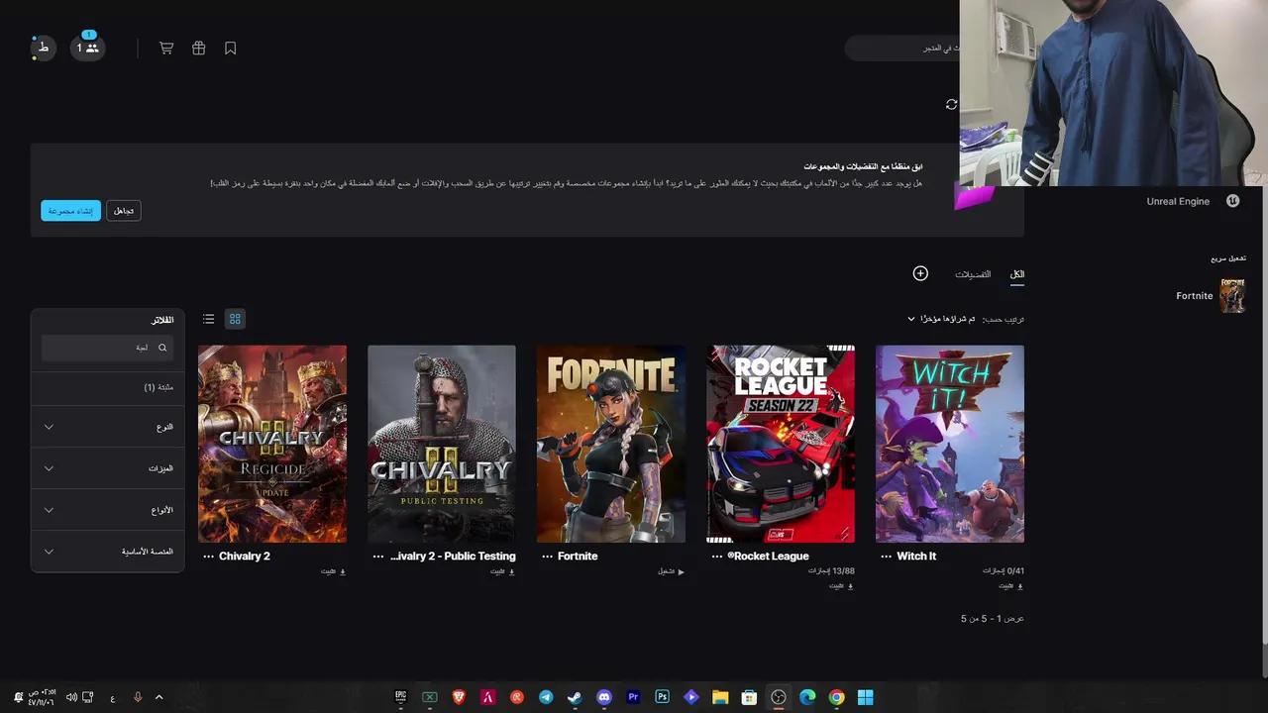Open the three-dot menu for Rocket League
The width and height of the screenshot is (1268, 713).
[716, 557]
